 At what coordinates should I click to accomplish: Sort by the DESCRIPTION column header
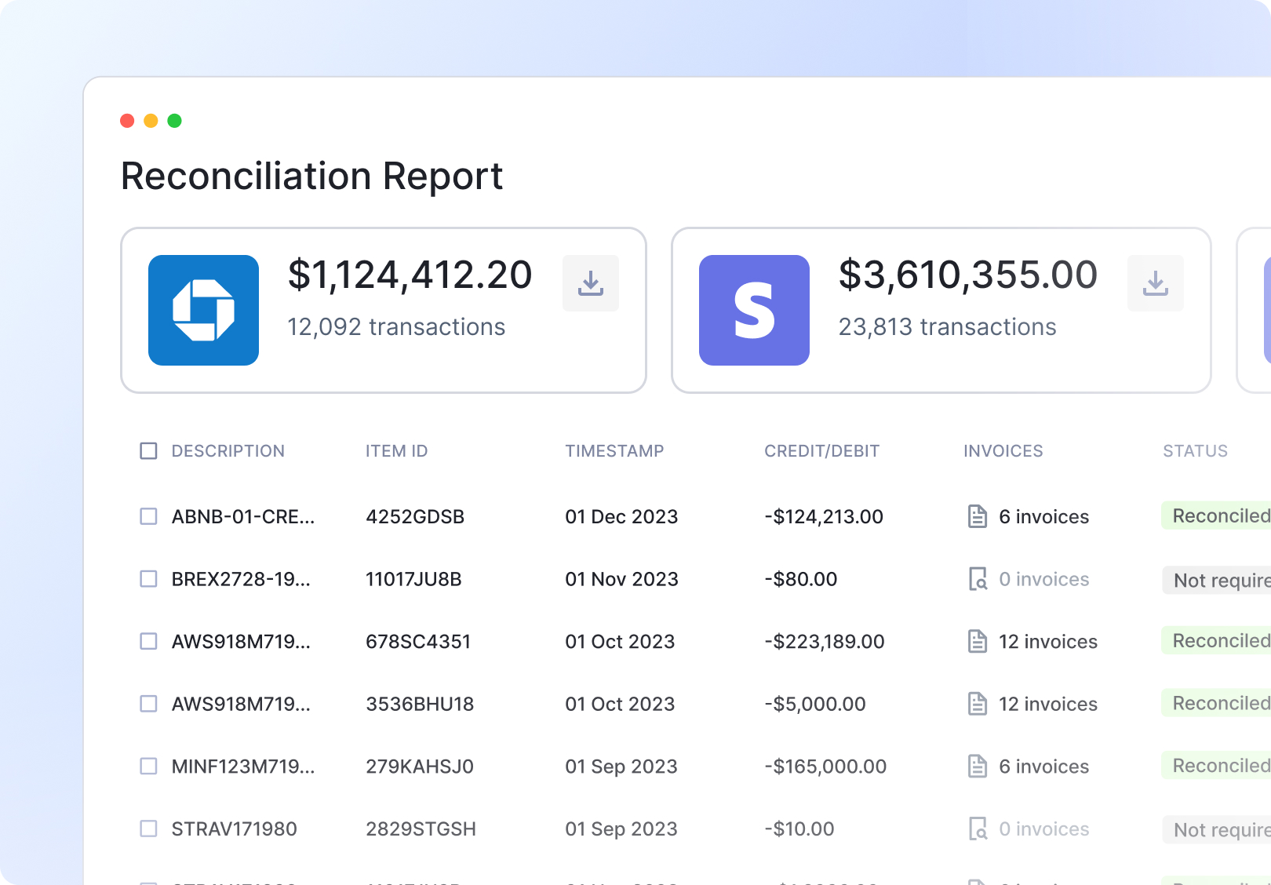click(228, 450)
